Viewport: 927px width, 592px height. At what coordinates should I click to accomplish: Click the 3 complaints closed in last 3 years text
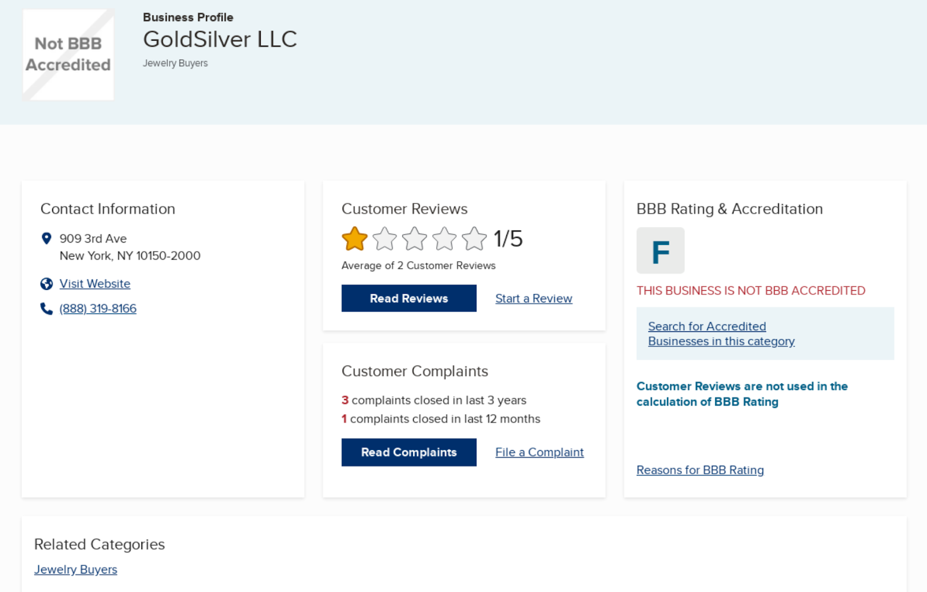pos(434,400)
